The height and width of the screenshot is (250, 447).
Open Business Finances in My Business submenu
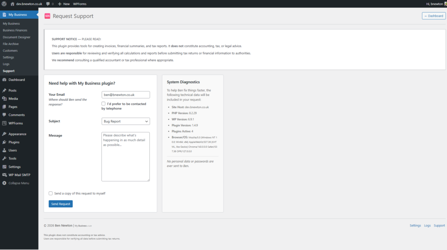(15, 30)
